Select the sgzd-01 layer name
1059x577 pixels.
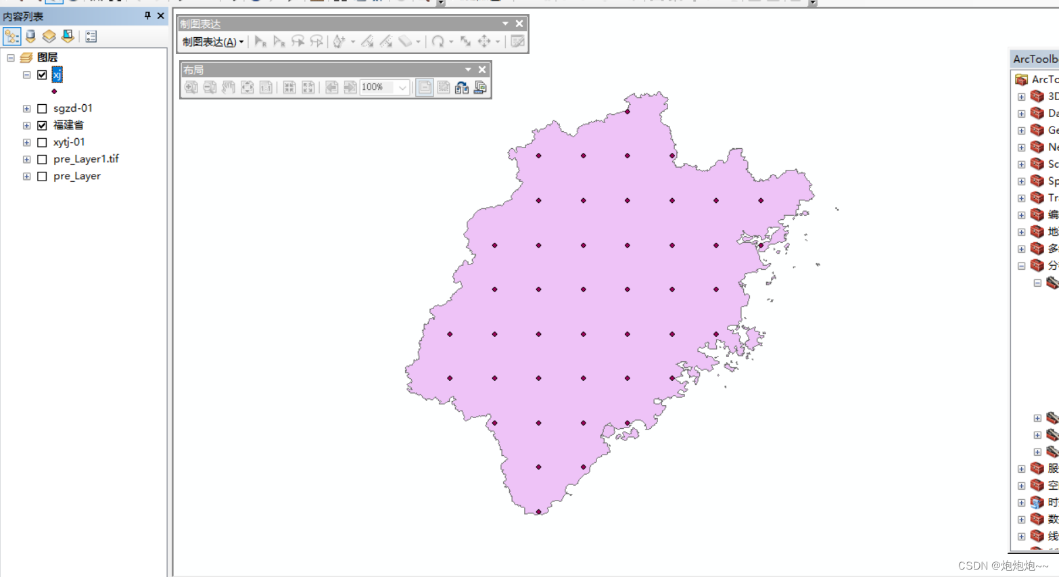coord(73,108)
